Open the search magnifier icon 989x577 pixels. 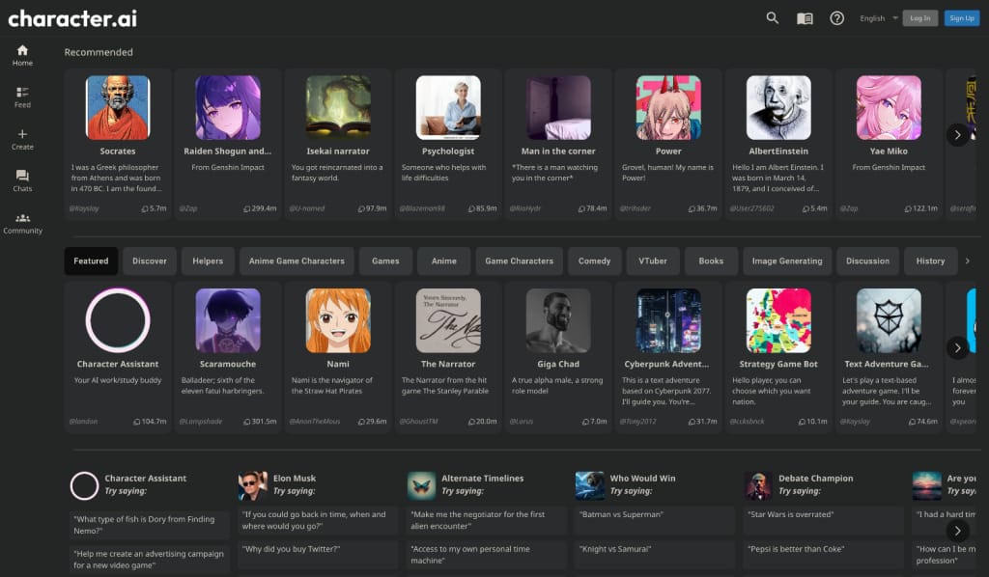[x=772, y=17]
